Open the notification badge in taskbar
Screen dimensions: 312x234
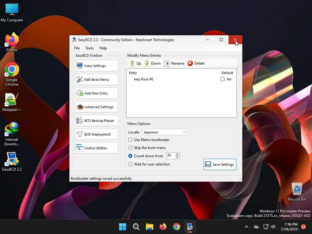coord(303,226)
